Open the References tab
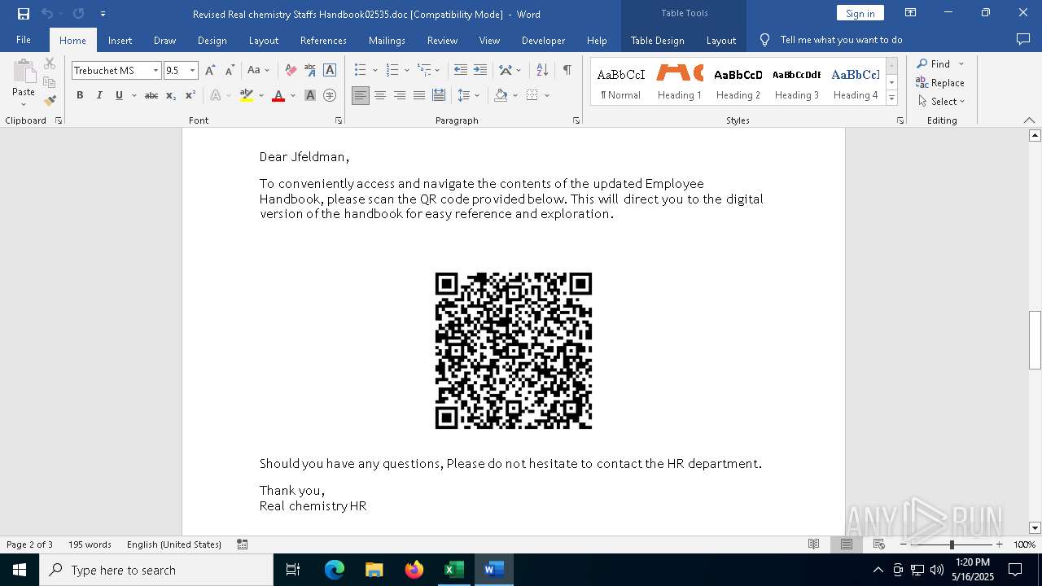The width and height of the screenshot is (1042, 586). 323,40
